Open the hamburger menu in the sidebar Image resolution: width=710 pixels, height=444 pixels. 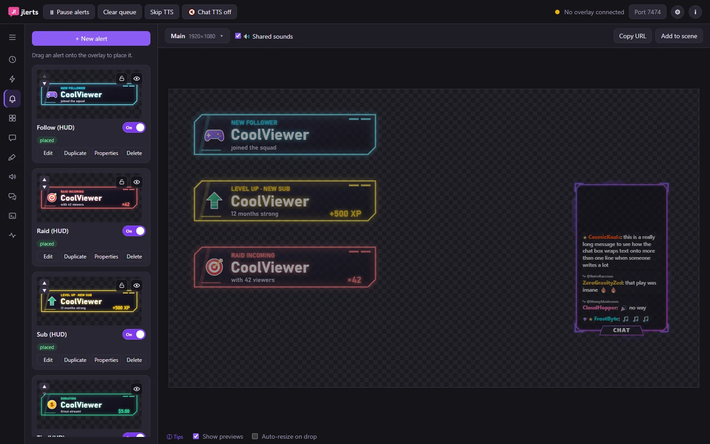pos(12,37)
